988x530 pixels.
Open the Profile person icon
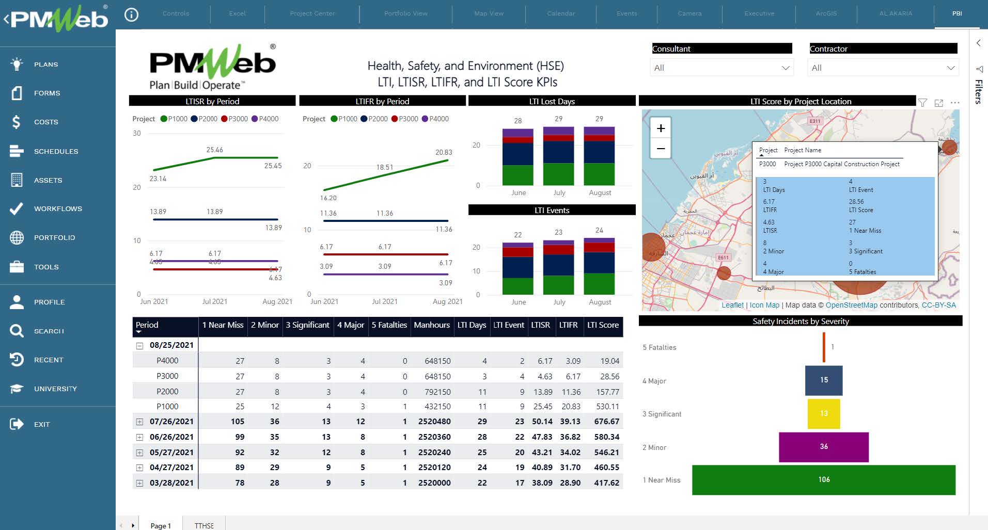17,302
